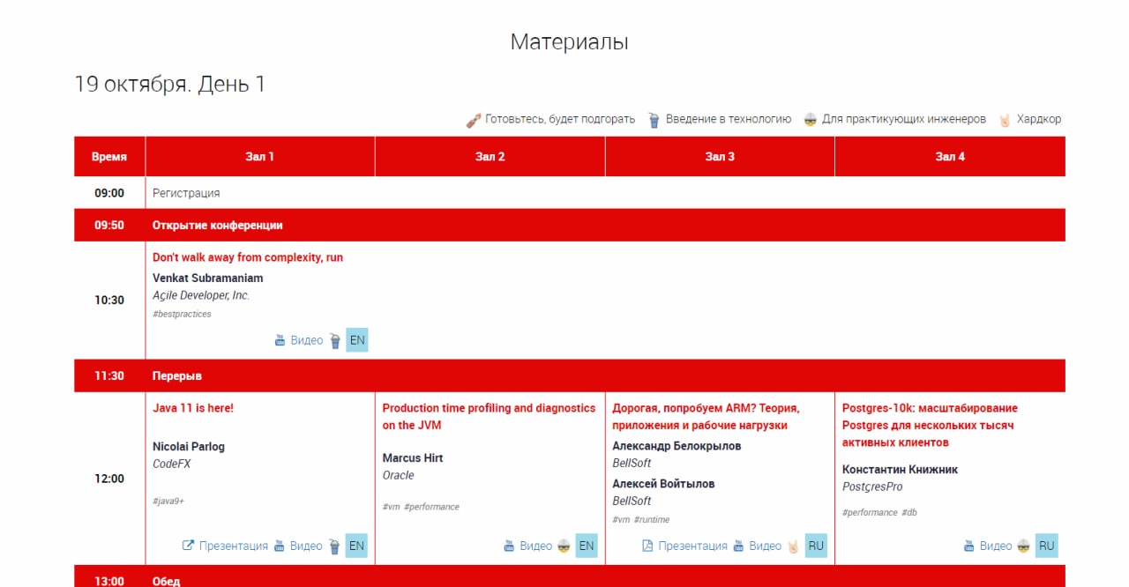1129x587 pixels.
Task: Click the #runtime tag in ARM talk
Action: point(652,519)
